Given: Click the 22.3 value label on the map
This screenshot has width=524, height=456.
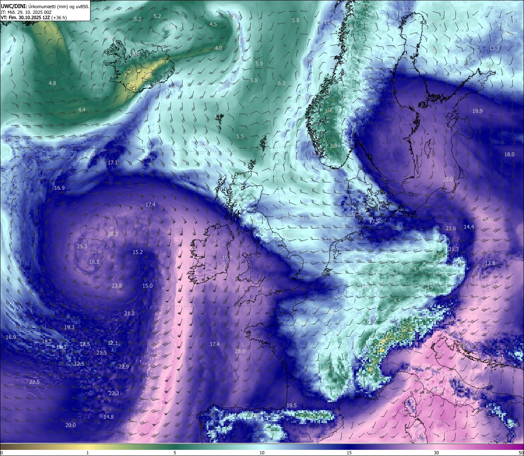Looking at the screenshot, I should pos(114,393).
